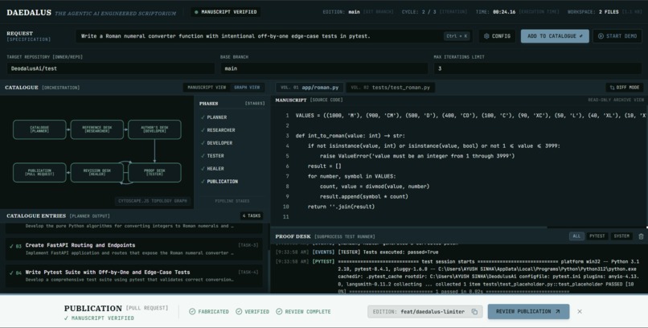
Task: Click the Ctrl + K shortcut badge
Action: [x=457, y=36]
